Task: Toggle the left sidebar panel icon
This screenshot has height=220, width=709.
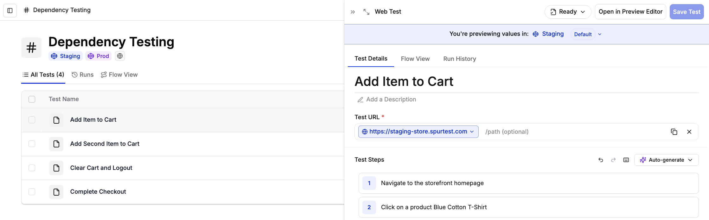Action: [x=10, y=10]
